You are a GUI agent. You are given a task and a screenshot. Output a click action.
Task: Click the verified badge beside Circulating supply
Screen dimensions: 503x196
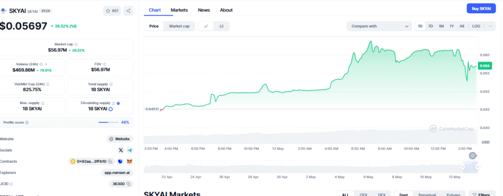(118, 103)
